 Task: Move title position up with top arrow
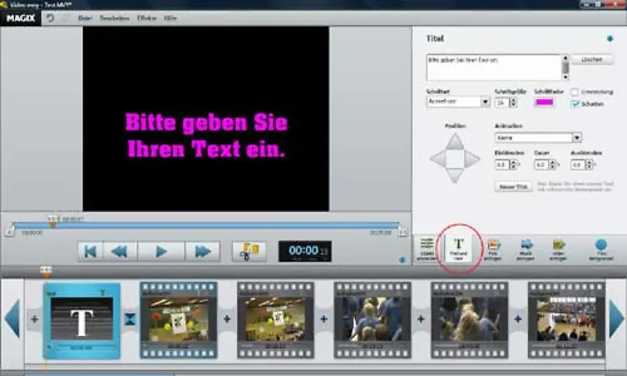point(455,141)
